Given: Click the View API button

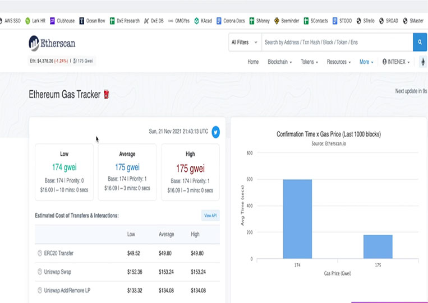Looking at the screenshot, I should pos(210,216).
